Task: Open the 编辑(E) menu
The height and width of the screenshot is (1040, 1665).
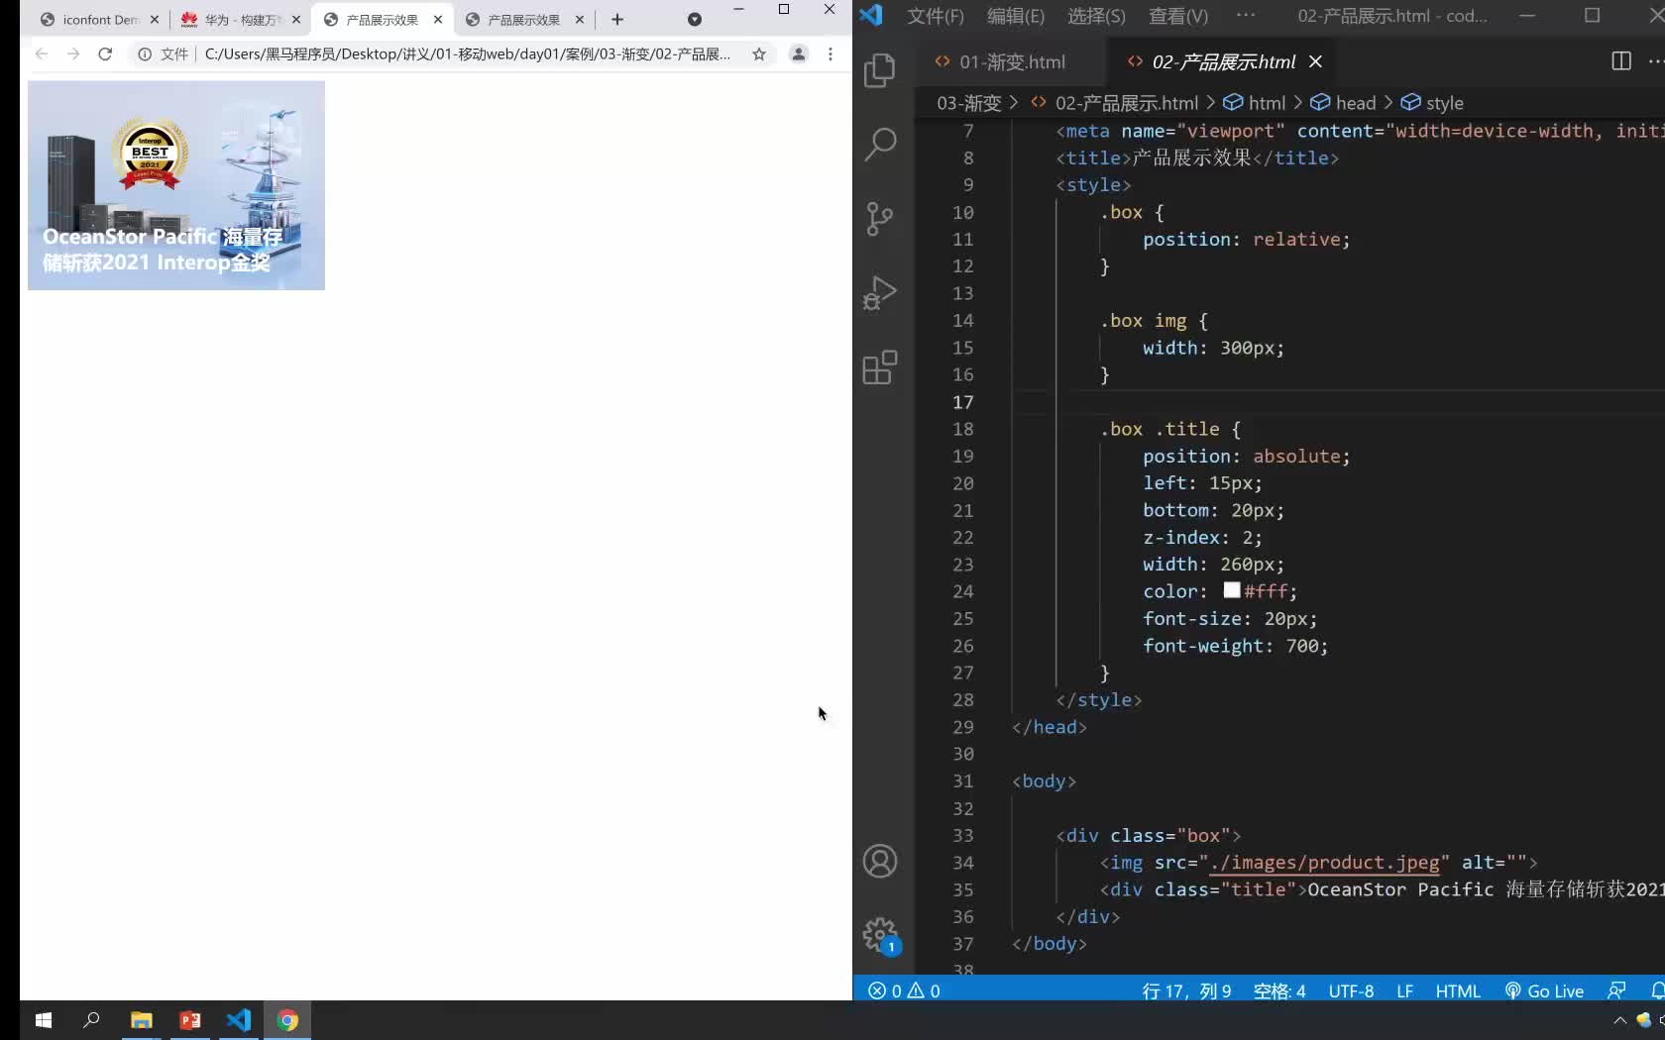Action: (x=1016, y=16)
